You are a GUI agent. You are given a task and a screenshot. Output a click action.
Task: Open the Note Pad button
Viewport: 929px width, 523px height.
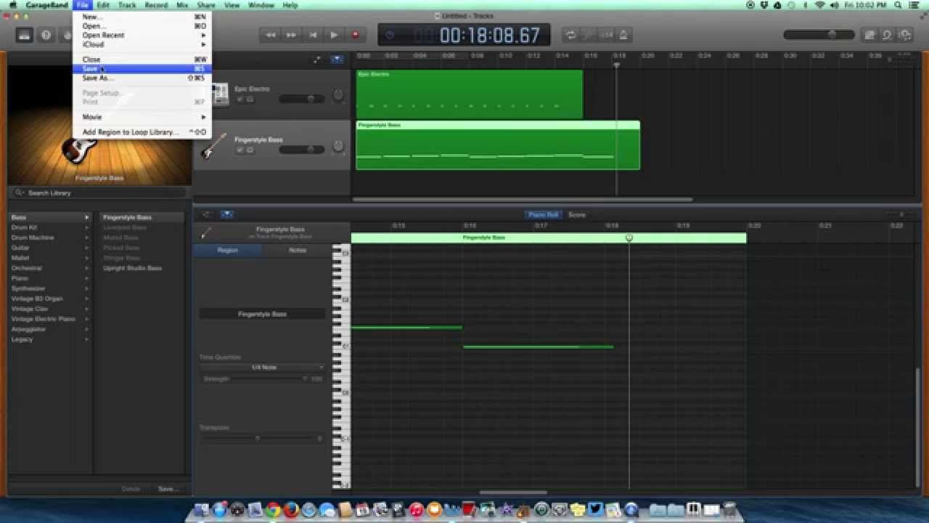point(869,34)
